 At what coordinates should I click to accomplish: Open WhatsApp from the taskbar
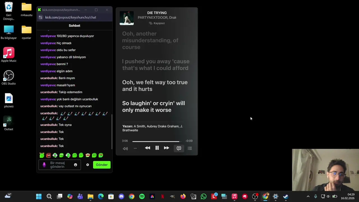coord(204,196)
